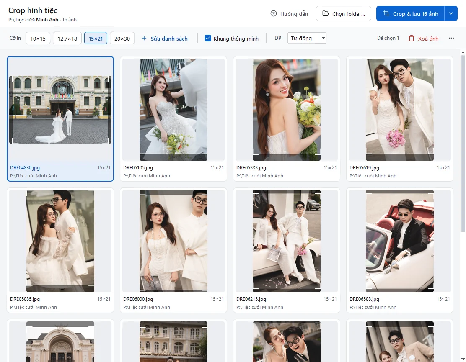Select the DRE05333.jpg photo thumbnail
This screenshot has height=362, width=466.
pos(287,110)
